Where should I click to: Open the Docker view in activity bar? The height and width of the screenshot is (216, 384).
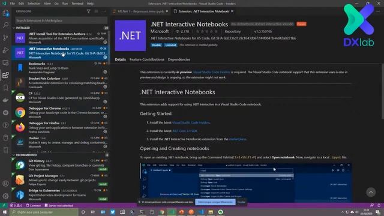5,100
